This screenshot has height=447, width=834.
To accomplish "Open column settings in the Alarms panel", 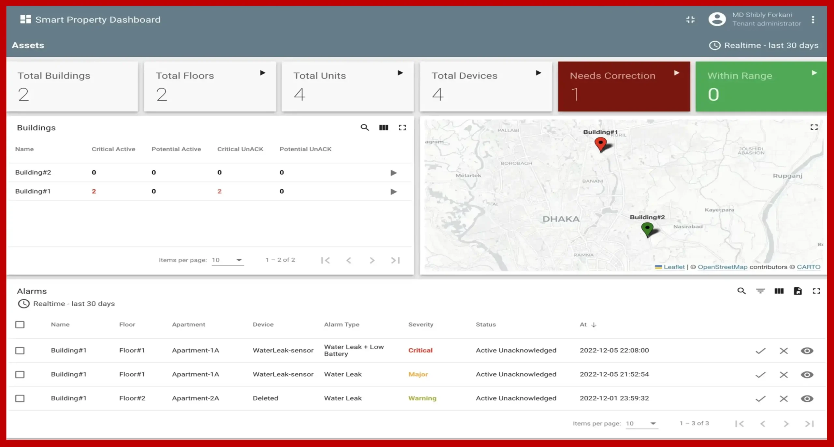I will [x=779, y=291].
